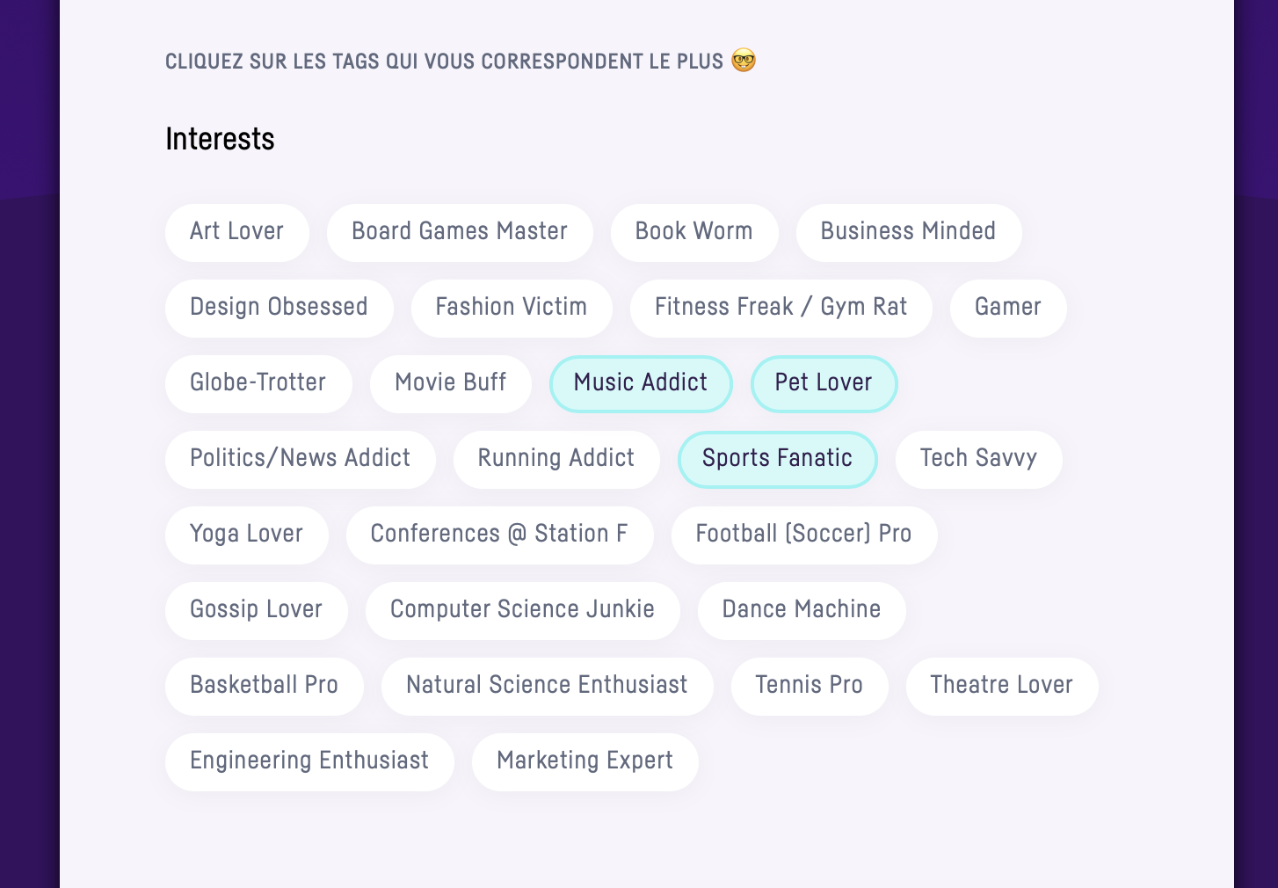The width and height of the screenshot is (1278, 888).
Task: Select the Natural Science Enthusiast tag
Action: (x=547, y=686)
